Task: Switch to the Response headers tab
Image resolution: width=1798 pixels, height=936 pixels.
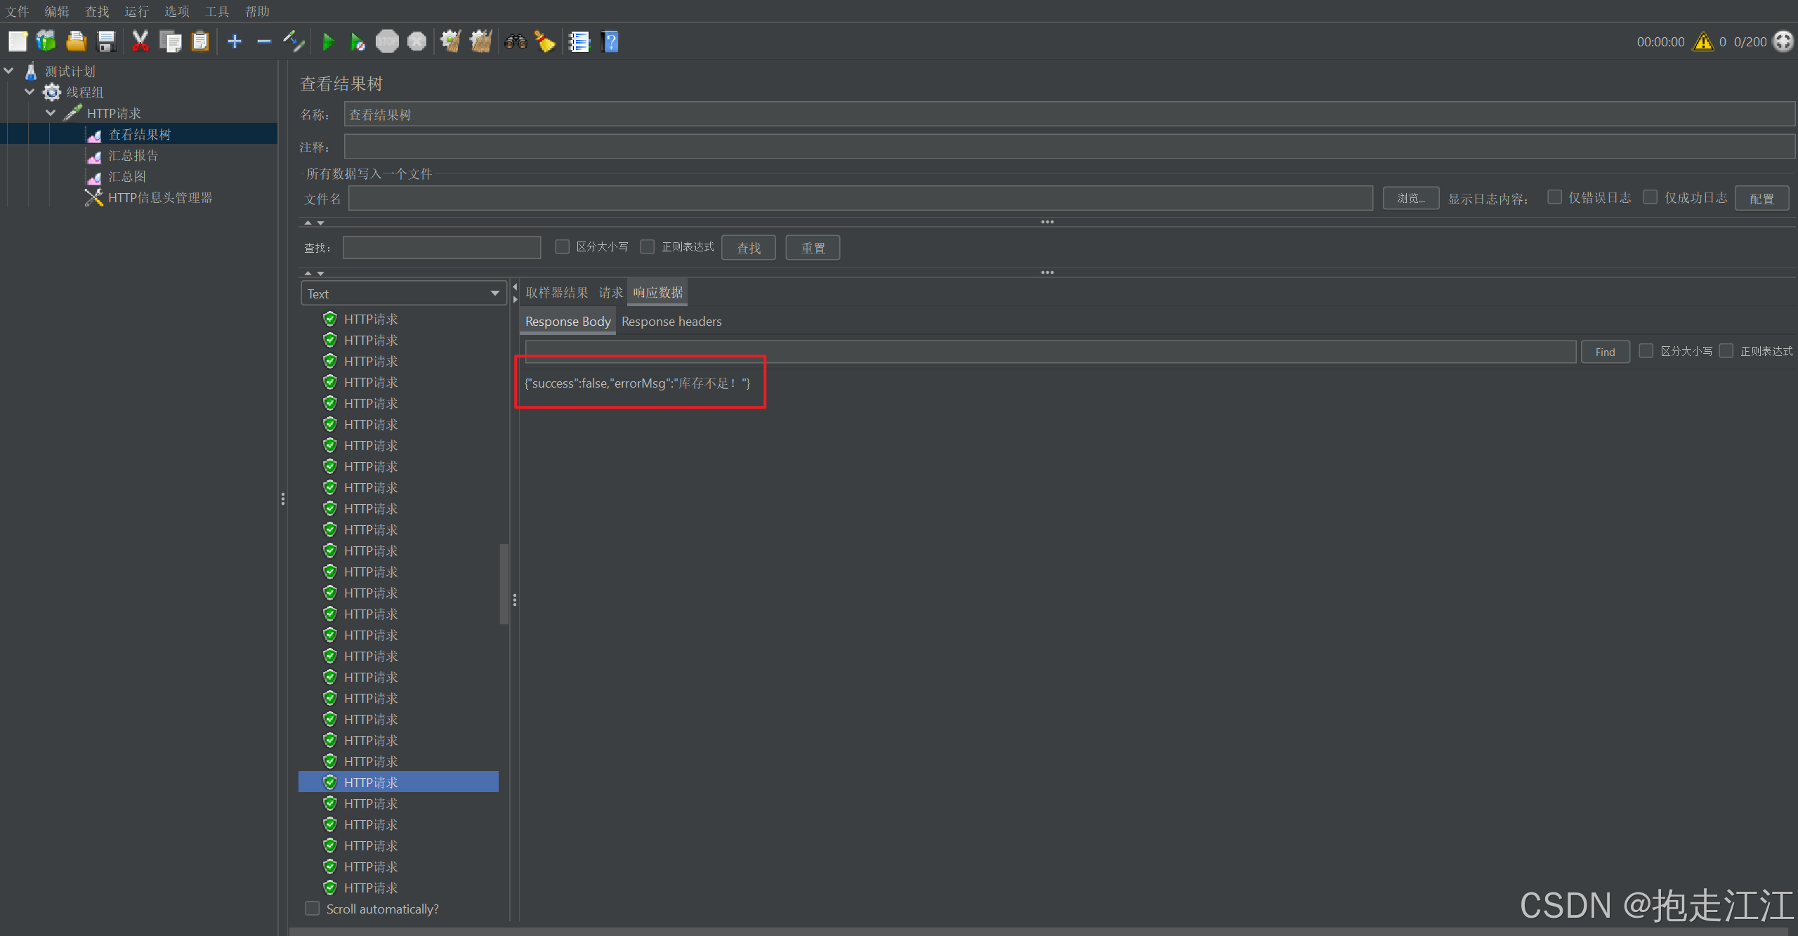Action: [x=671, y=321]
